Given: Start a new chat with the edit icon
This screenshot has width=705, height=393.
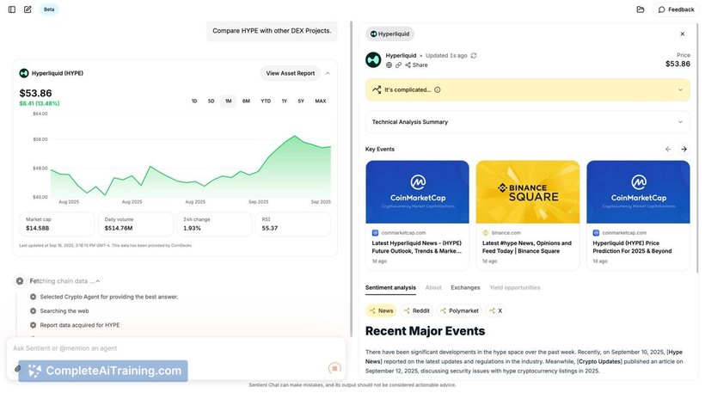Looking at the screenshot, I should 28,9.
